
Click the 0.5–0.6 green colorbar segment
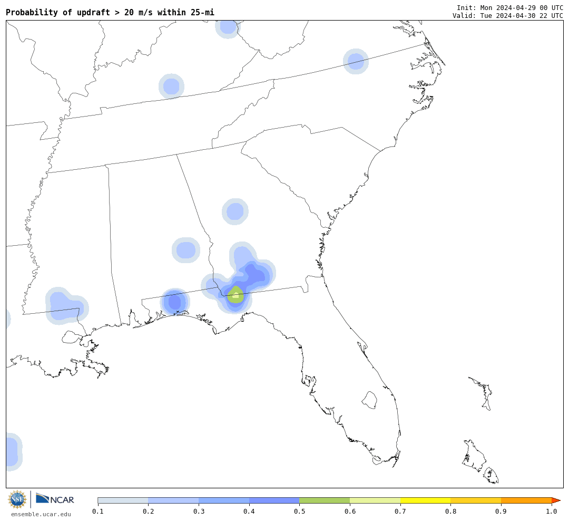click(x=325, y=500)
